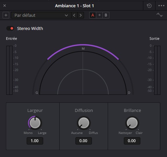Click the Clair label under Brillance

point(139,133)
